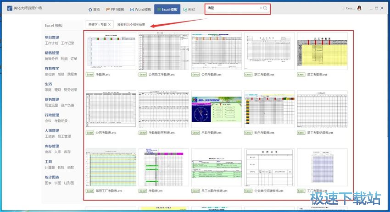The width and height of the screenshot is (390, 212).
Task: Open the 教育教学 category
Action: point(52,68)
